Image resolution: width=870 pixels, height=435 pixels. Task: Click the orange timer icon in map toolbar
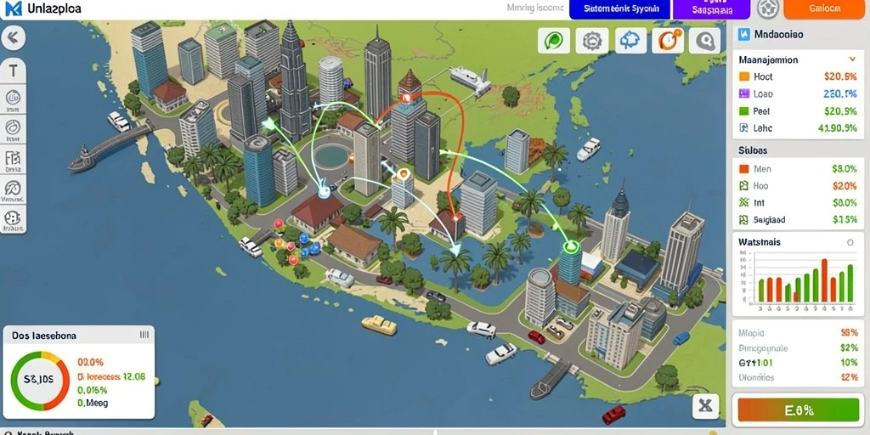pos(668,41)
